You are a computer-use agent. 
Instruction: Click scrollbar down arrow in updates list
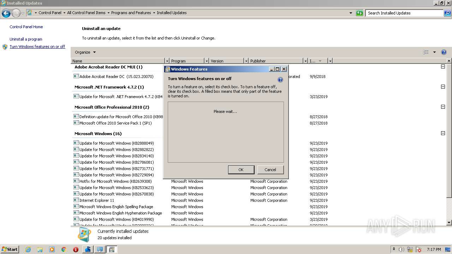(449, 223)
